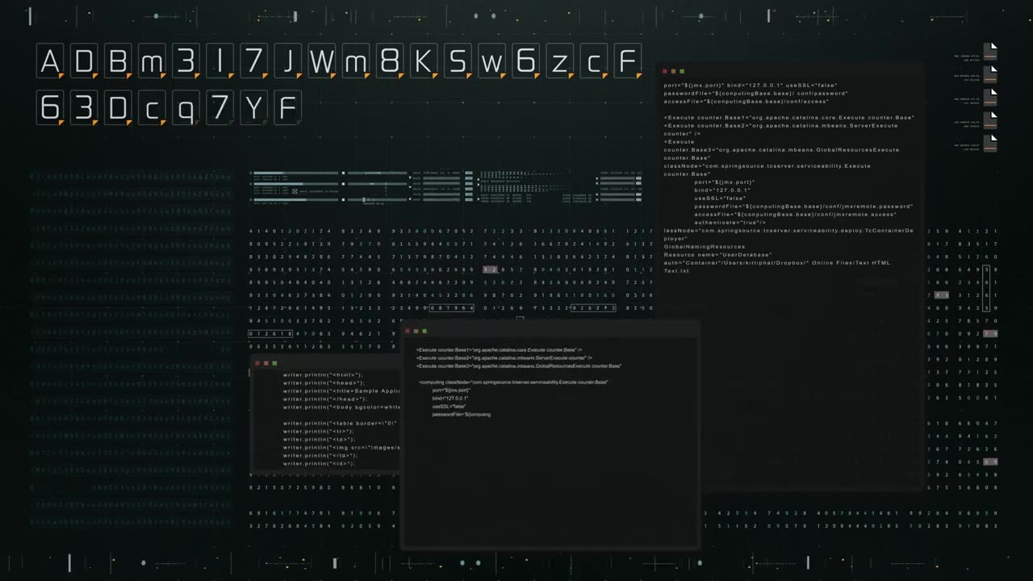Click line writer.println("<html>");

[x=323, y=374]
